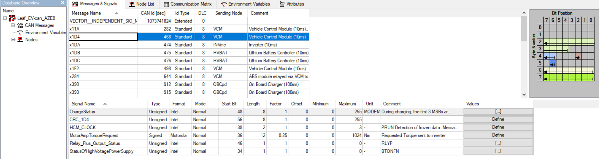Collapse the Leaf_EV-can_AZE0 tree node
599x159 pixels.
[5, 18]
